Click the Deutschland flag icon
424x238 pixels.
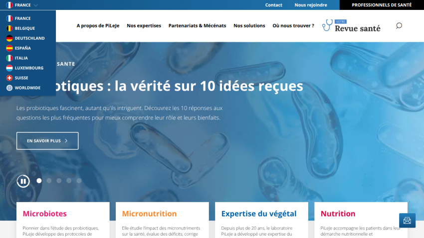[9, 38]
